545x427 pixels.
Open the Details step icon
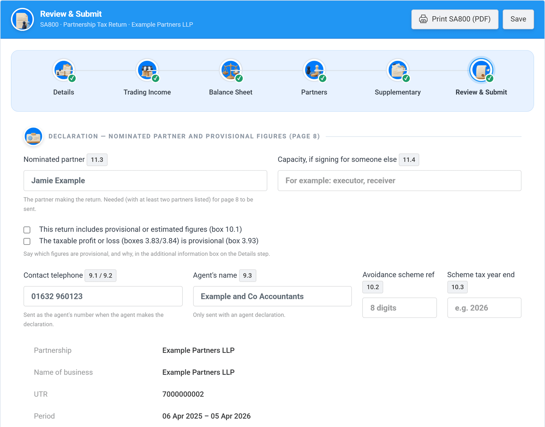(64, 70)
